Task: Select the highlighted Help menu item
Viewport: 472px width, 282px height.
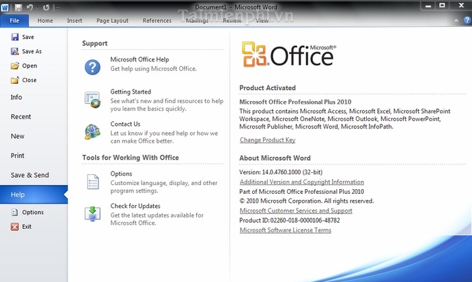Action: click(x=34, y=195)
